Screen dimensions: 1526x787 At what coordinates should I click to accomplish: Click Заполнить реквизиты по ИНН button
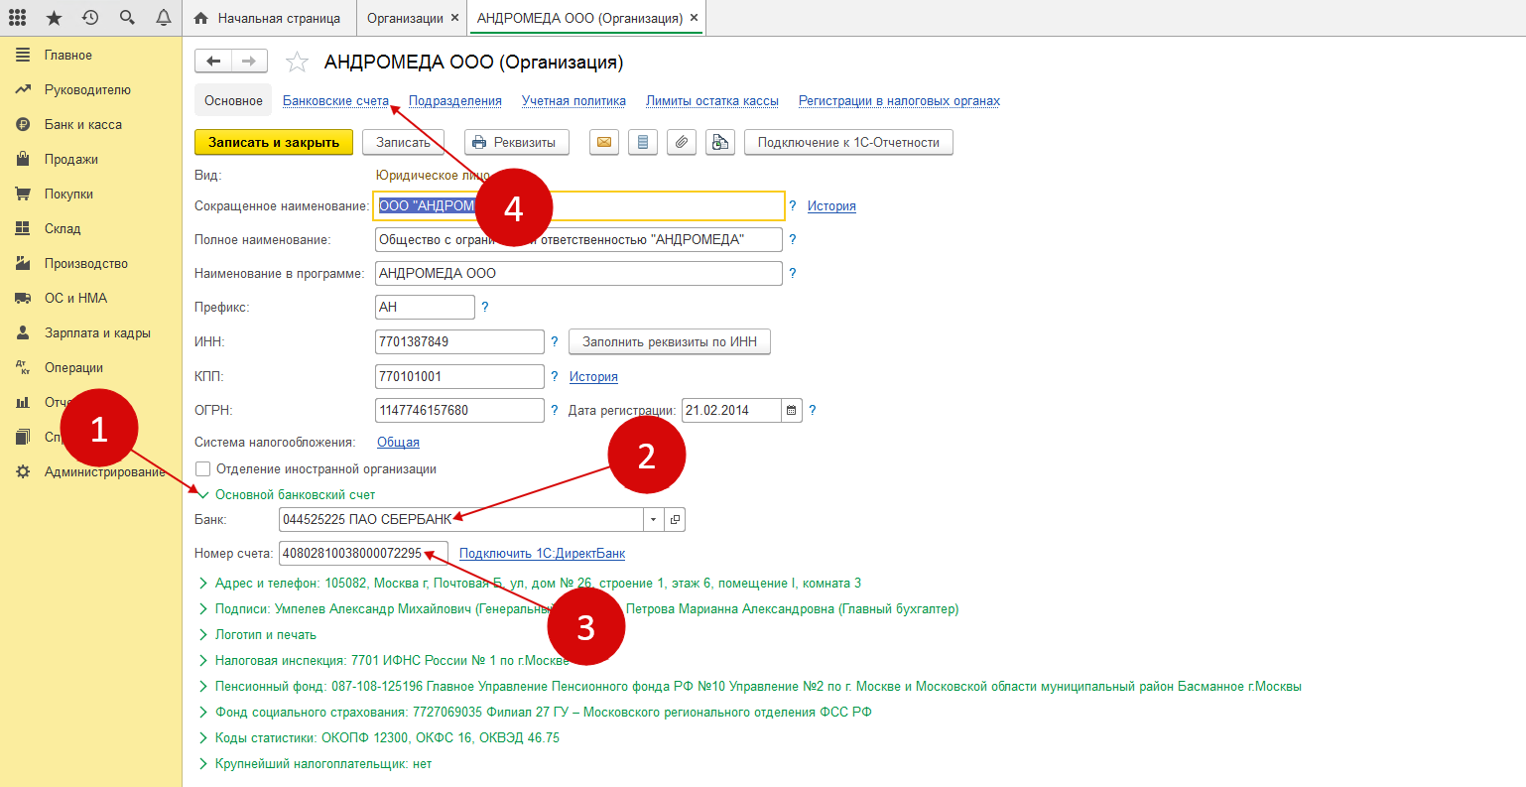[670, 342]
